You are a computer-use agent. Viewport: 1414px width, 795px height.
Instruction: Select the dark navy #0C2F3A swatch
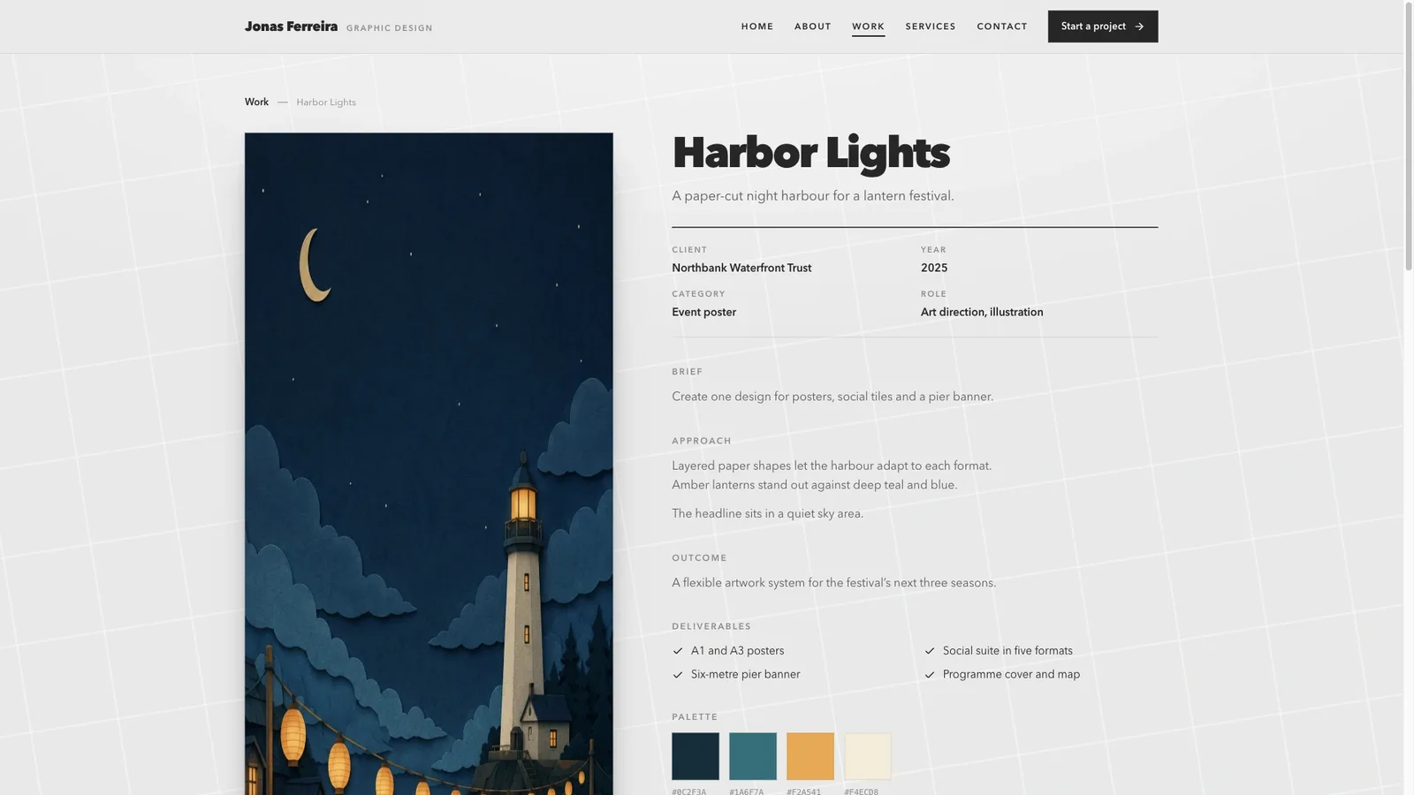(x=696, y=756)
